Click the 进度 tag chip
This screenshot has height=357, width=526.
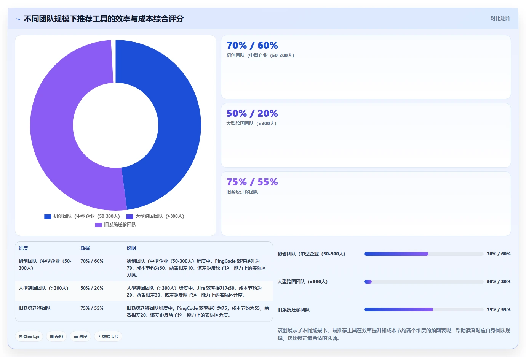click(80, 336)
